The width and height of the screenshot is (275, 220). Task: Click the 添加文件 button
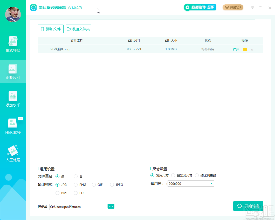[51, 29]
